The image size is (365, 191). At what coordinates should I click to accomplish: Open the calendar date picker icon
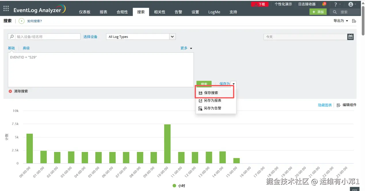tap(350, 37)
